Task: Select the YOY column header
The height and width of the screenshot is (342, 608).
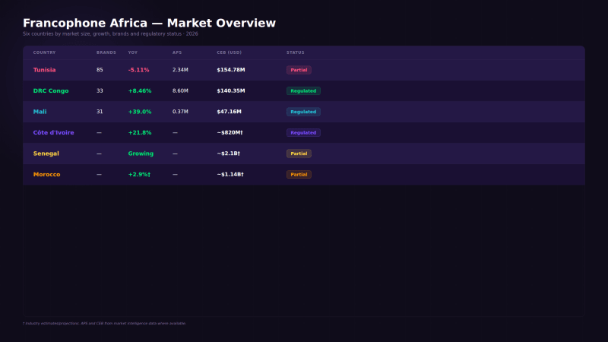Action: 132,52
